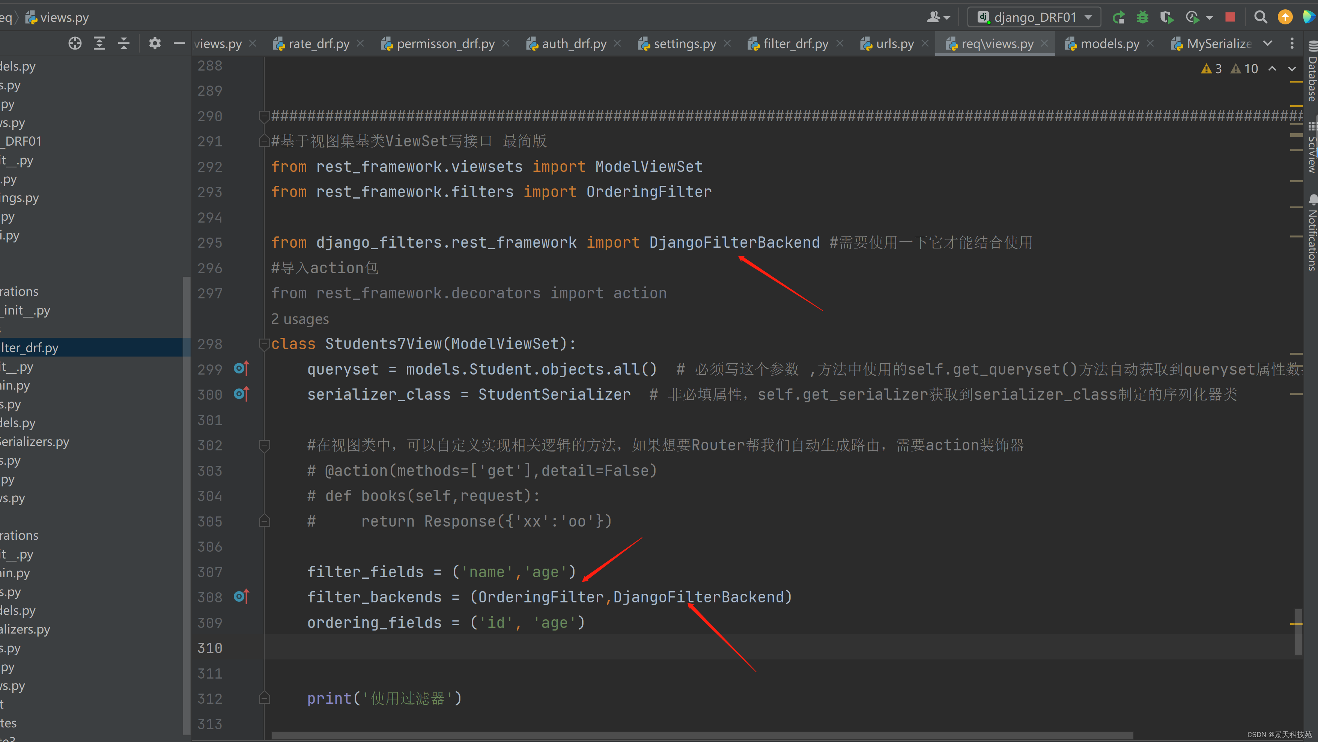This screenshot has width=1318, height=742.
Task: Open editor tabs more options menu
Action: (1292, 44)
